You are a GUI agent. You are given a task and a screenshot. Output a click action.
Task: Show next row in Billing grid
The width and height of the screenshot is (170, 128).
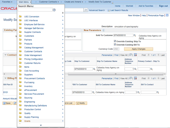[x=159, y=78]
